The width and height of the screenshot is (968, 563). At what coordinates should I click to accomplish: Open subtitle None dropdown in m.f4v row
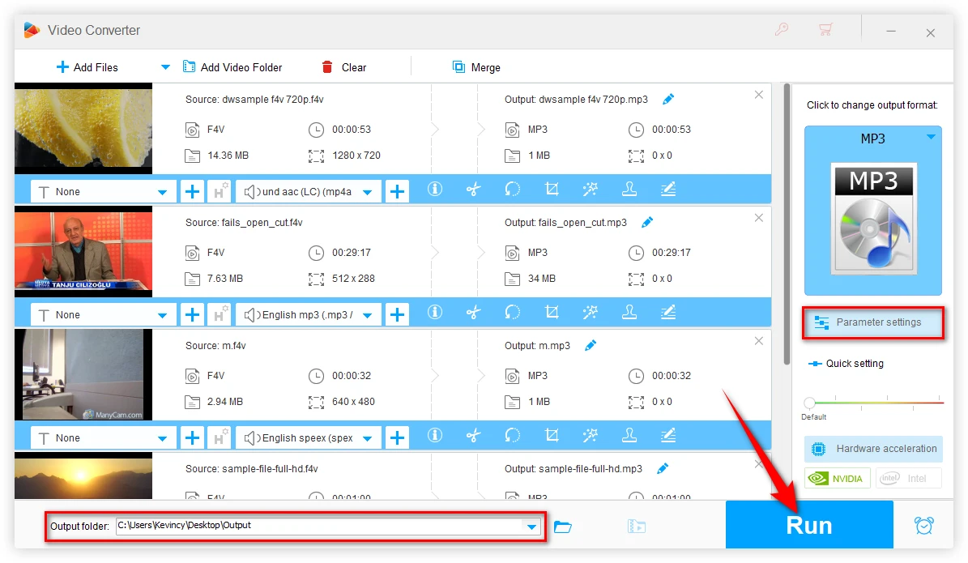[103, 437]
